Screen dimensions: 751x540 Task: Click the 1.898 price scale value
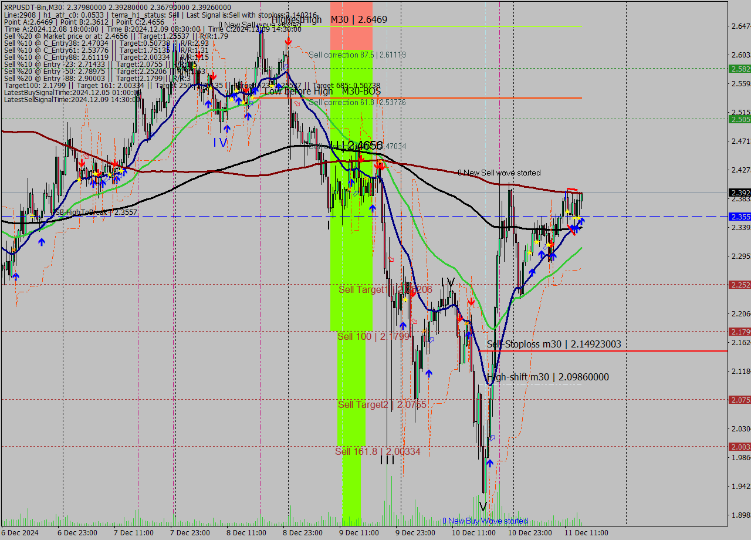point(740,515)
